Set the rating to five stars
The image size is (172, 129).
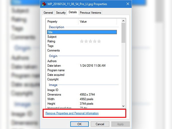coord(99,41)
